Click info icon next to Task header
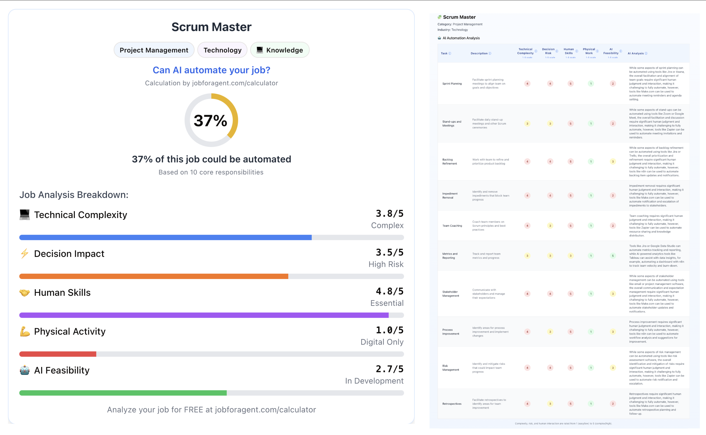This screenshot has width=706, height=435. click(x=450, y=53)
